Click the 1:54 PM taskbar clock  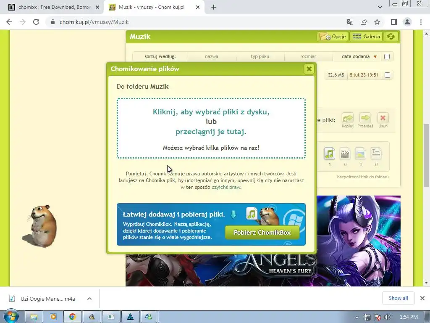click(409, 317)
